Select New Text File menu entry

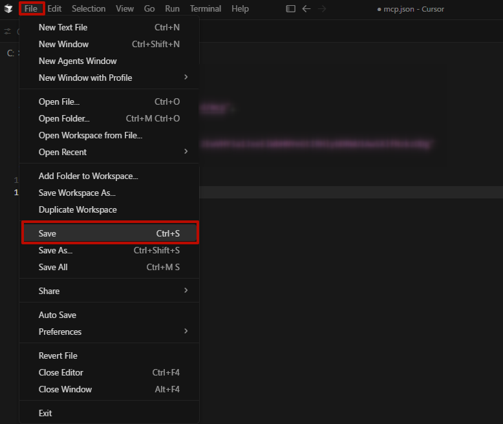point(63,27)
